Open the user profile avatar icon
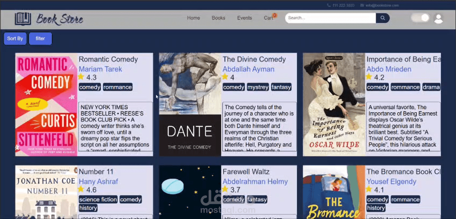The height and width of the screenshot is (219, 456). [438, 18]
